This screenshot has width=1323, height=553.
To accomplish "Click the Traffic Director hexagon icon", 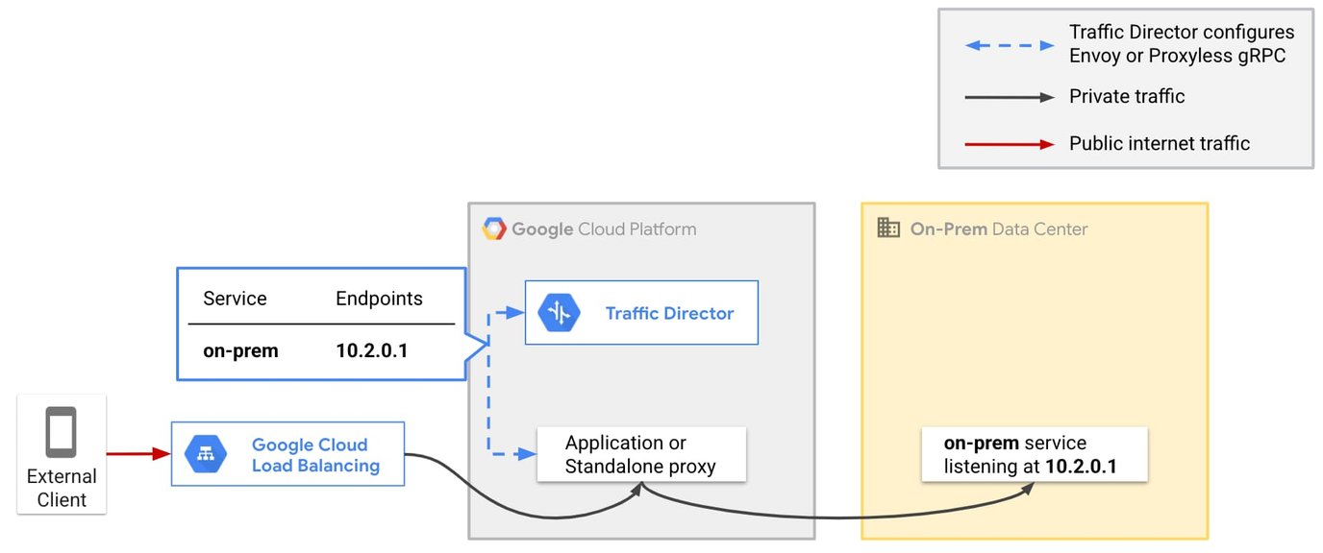I will pyautogui.click(x=560, y=313).
